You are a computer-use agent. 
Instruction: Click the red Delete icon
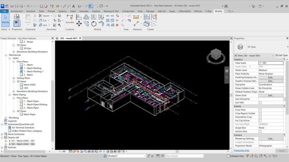[117, 25]
